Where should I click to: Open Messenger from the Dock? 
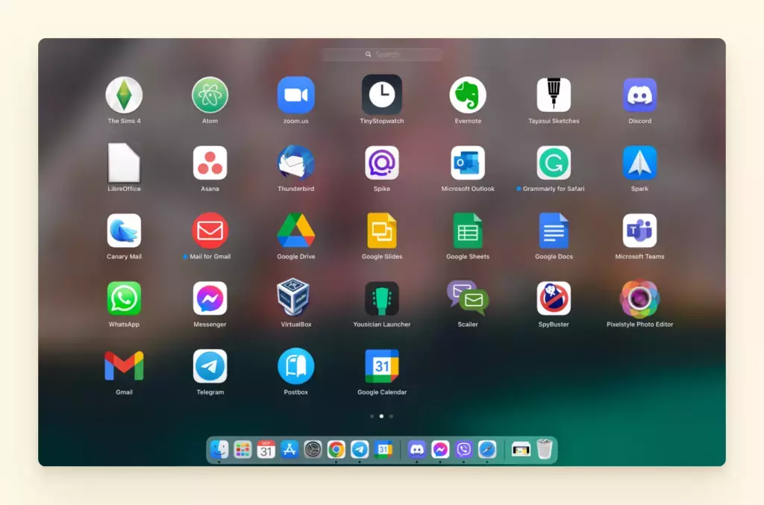440,450
